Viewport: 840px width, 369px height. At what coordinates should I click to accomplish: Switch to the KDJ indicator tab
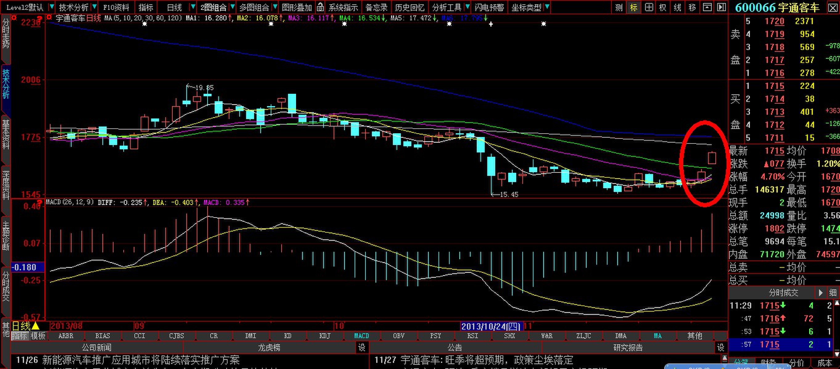(325, 336)
